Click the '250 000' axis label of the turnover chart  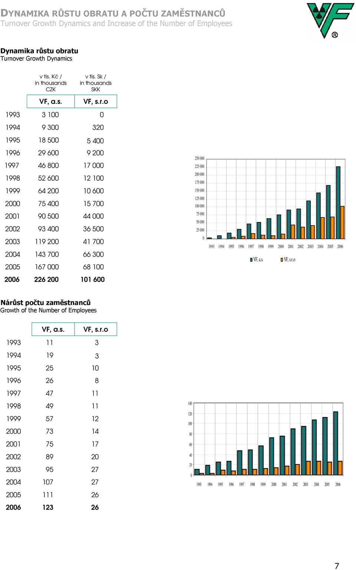pyautogui.click(x=200, y=158)
